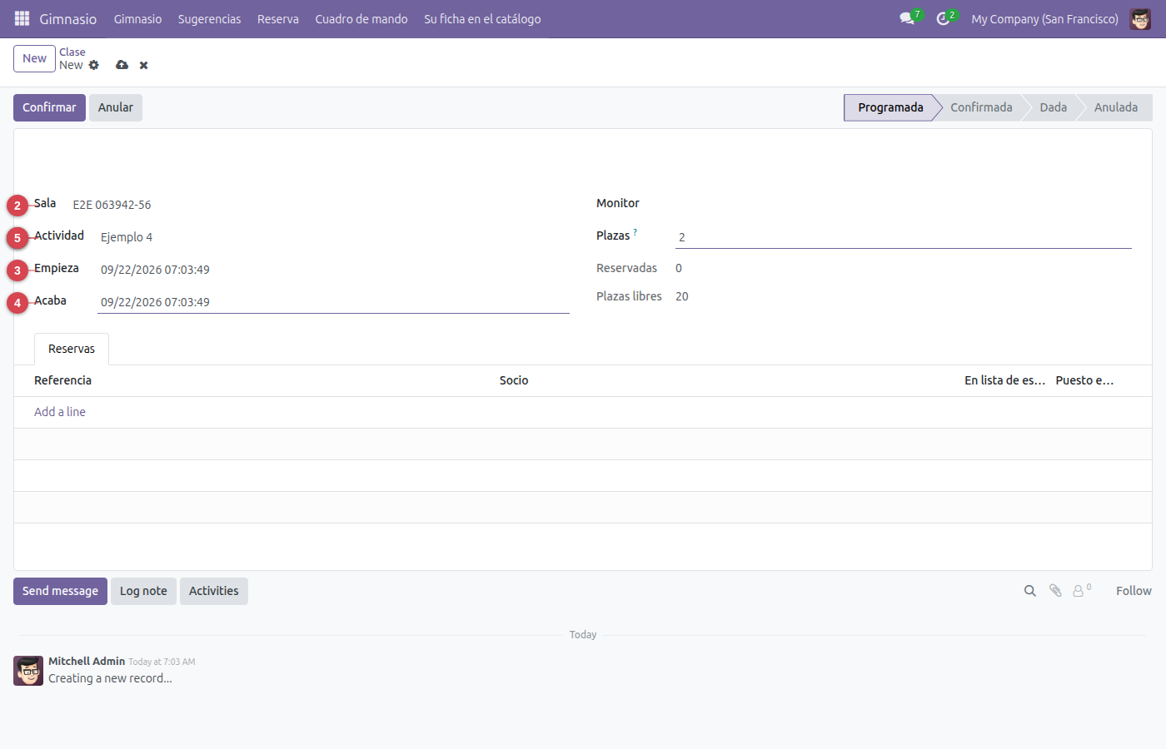1166x749 pixels.
Task: Click the Mitchell Admin author name
Action: coord(87,661)
